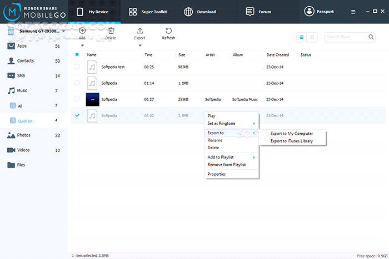
Task: Expand the Samsung GT-I9300 device dropdown
Action: click(64, 32)
